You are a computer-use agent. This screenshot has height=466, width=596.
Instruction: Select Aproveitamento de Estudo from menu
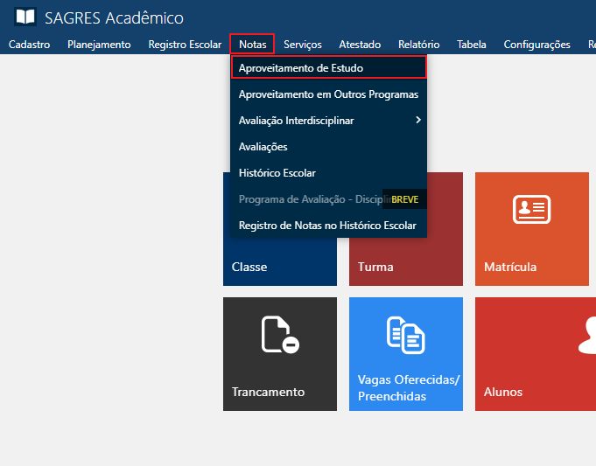click(300, 67)
